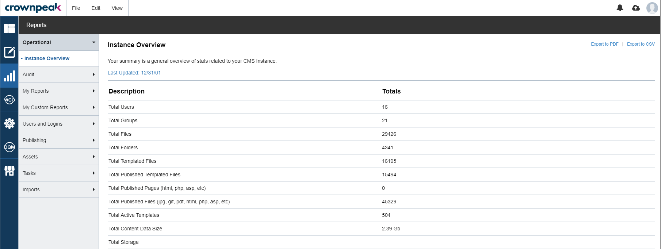Select the Total Files row label
This screenshot has height=249, width=661.
(x=120, y=134)
